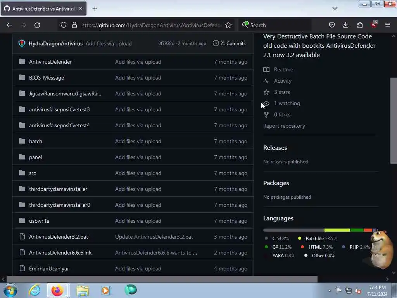This screenshot has height=298, width=397.
Task: Show hidden tray icons arrow
Action: point(330,291)
